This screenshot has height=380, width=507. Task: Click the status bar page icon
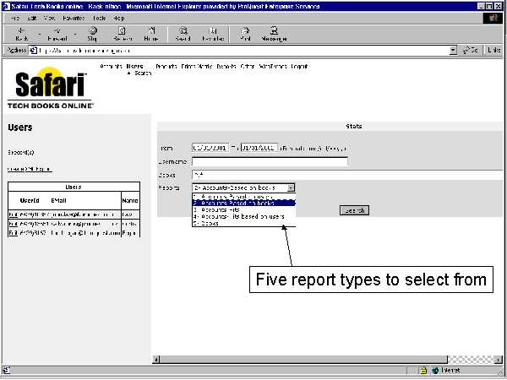tap(7, 371)
